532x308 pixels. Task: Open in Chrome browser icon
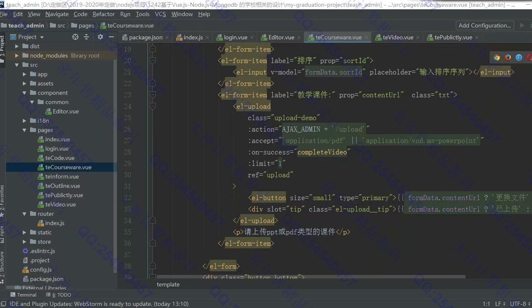(497, 58)
